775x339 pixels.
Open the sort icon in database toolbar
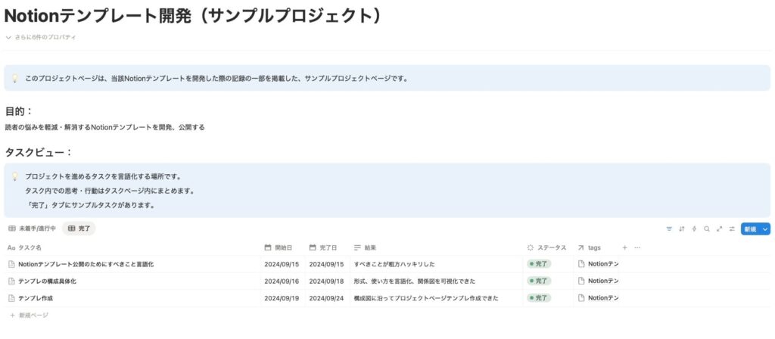tap(682, 229)
